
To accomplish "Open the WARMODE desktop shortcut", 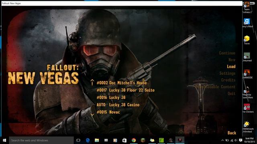I will (x=247, y=74).
